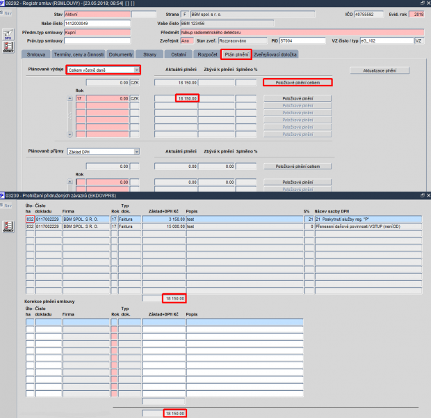
Task: Open the Zveřejňovací doložka tab
Action: coord(275,54)
